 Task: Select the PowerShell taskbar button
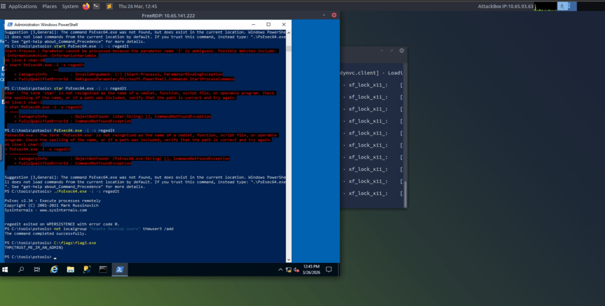119,270
